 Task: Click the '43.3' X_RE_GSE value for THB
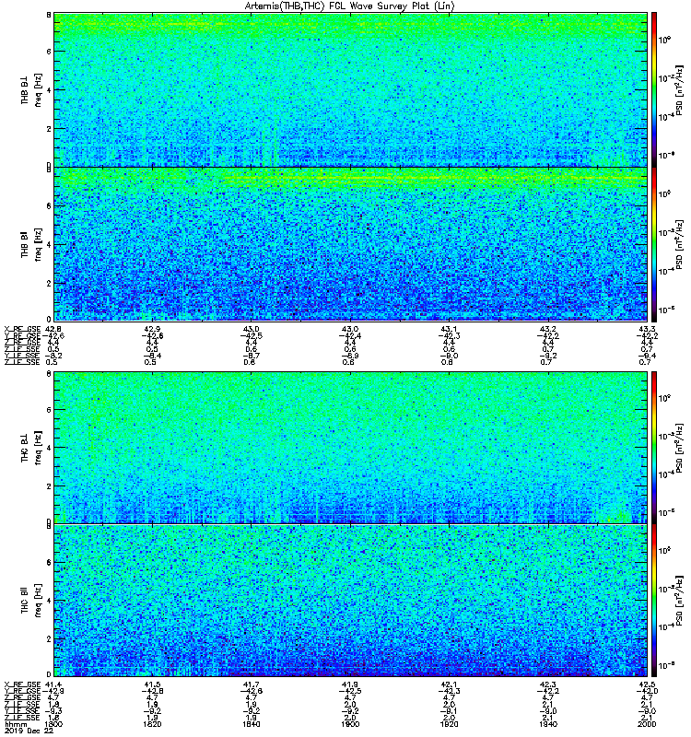coord(647,329)
